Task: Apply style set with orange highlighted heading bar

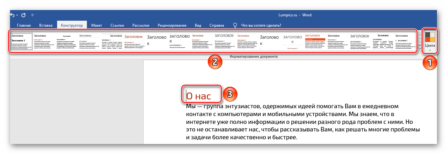Action: tap(315, 41)
